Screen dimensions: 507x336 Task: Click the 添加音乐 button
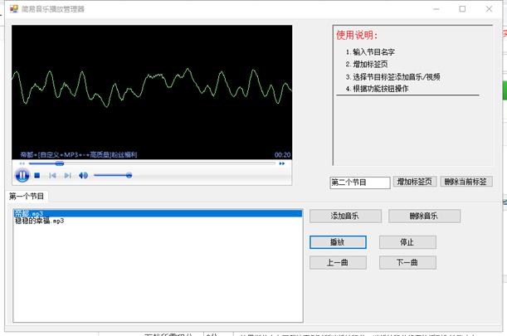[x=345, y=216]
